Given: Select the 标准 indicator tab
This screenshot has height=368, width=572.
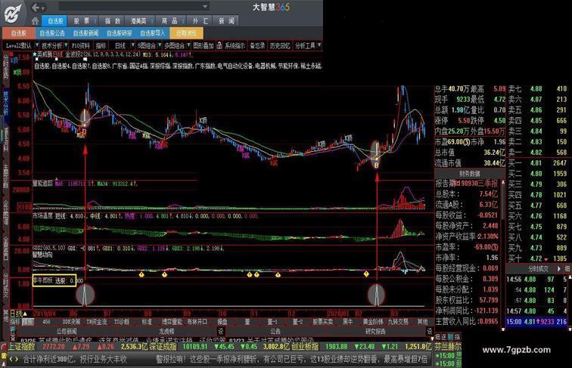Looking at the screenshot, I should [146, 322].
